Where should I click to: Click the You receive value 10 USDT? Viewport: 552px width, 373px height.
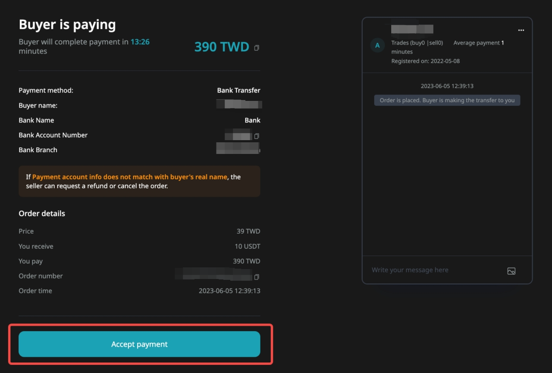(248, 246)
